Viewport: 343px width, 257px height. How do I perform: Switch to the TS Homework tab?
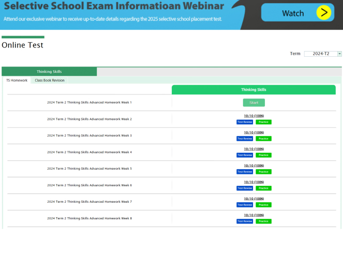pyautogui.click(x=17, y=81)
